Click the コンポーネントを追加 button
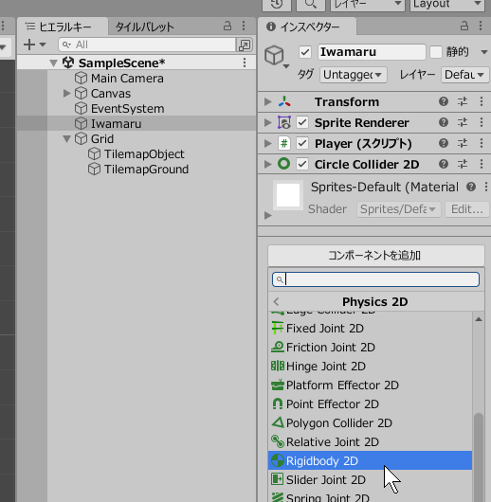The height and width of the screenshot is (502, 491). (376, 256)
